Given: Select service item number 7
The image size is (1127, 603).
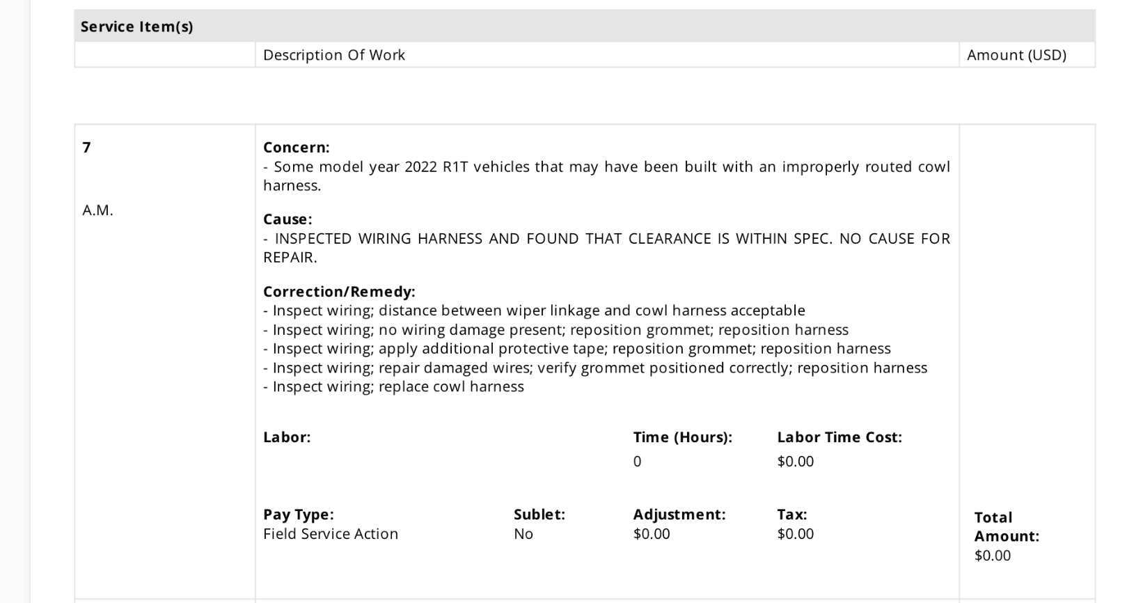Looking at the screenshot, I should point(86,147).
